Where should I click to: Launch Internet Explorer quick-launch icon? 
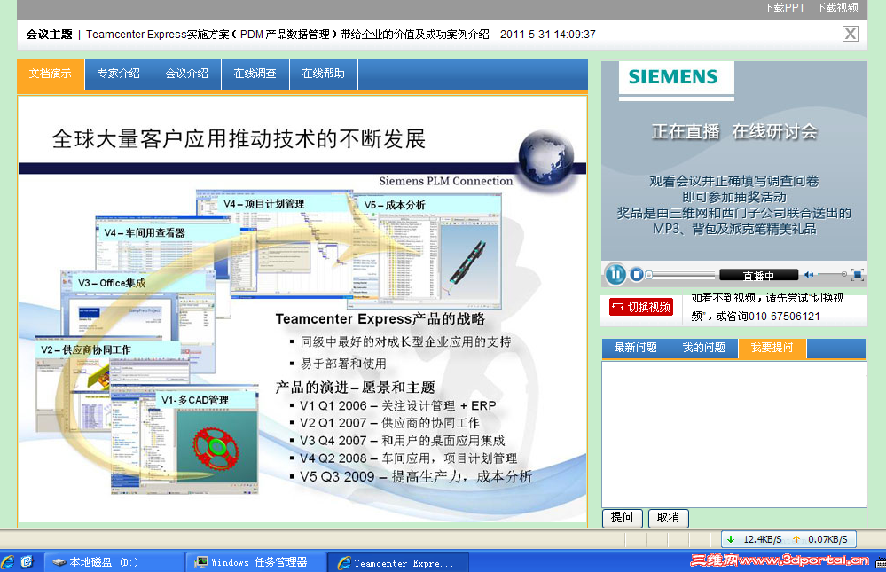pyautogui.click(x=8, y=562)
